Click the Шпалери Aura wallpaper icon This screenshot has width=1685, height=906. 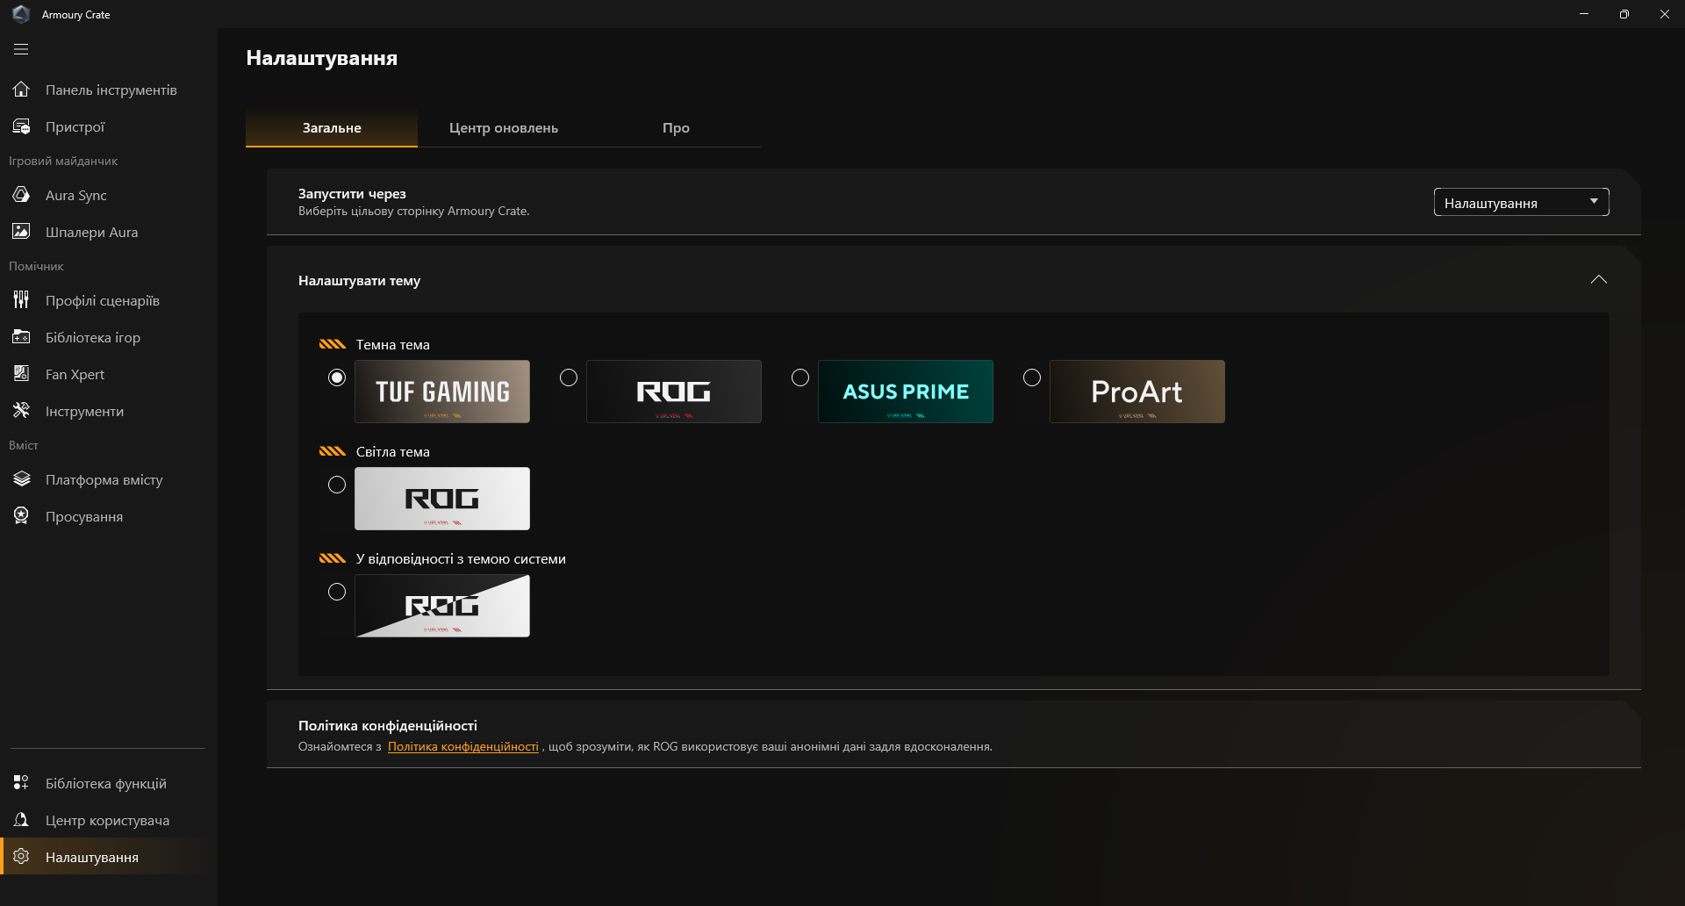21,232
